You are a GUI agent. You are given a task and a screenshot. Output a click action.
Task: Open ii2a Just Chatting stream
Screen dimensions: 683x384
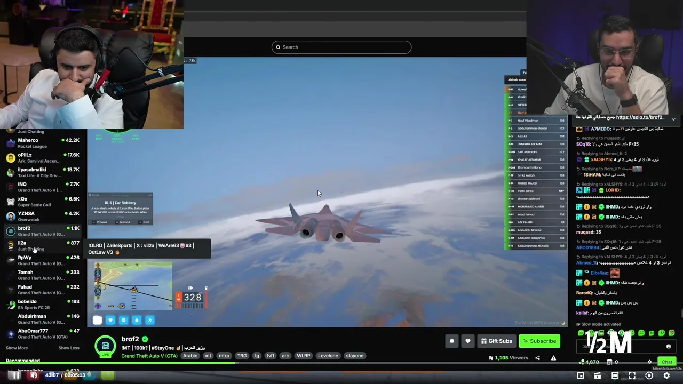pyautogui.click(x=43, y=246)
